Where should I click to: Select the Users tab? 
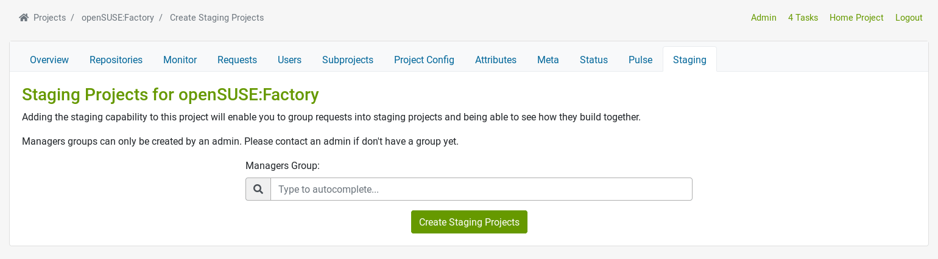[289, 60]
